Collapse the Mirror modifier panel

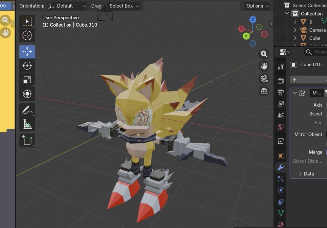click(x=295, y=93)
